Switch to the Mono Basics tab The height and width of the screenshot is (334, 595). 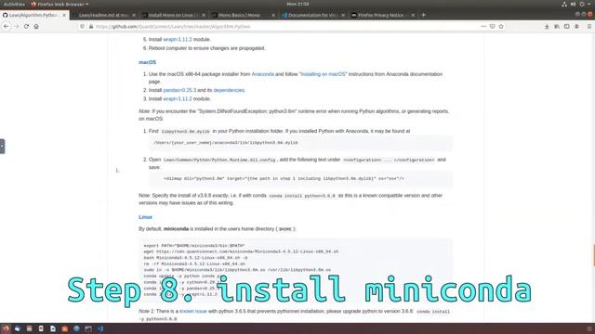(244, 15)
